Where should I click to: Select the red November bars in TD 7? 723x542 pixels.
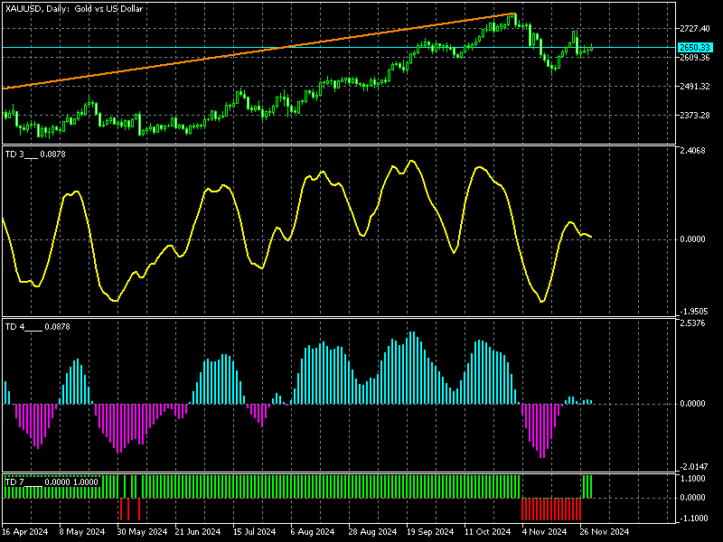point(551,509)
